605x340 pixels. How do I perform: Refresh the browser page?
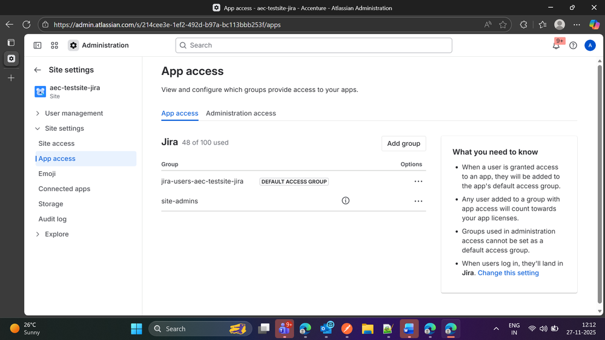tap(26, 25)
